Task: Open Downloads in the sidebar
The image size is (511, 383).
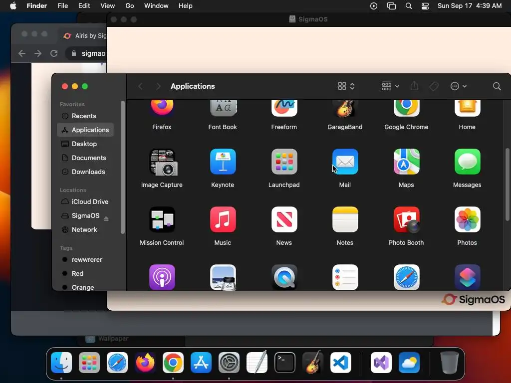Action: coord(85,172)
